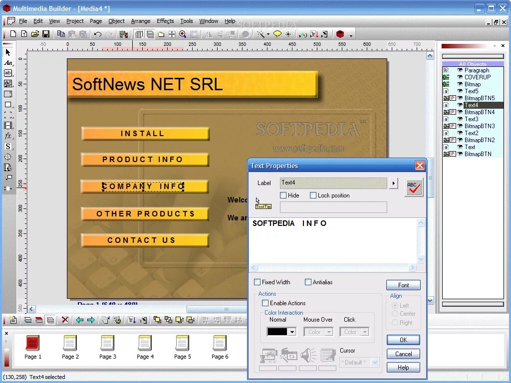
Task: Open dropdown arrow after red cube icon
Action: coord(351,35)
